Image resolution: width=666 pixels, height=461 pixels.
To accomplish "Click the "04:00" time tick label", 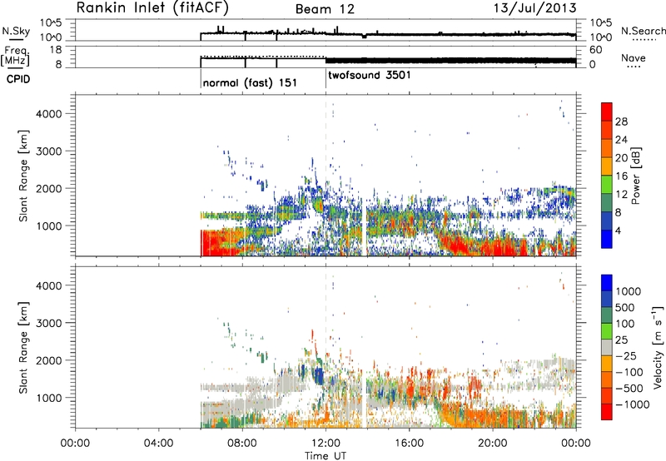I will [158, 444].
